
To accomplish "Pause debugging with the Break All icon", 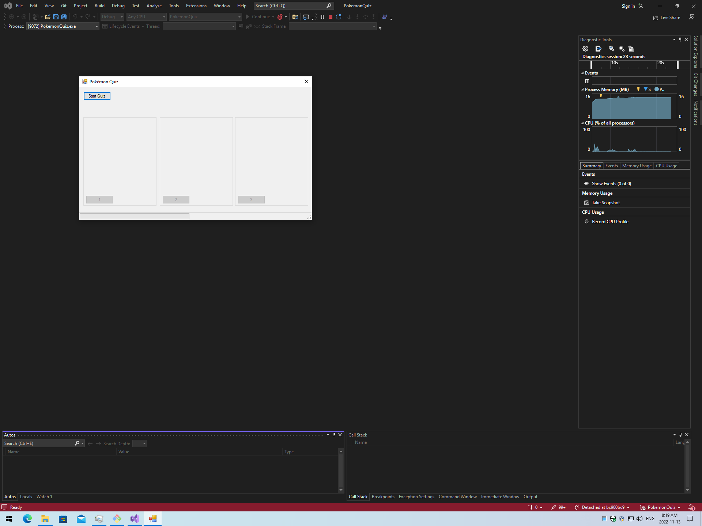I will [x=322, y=17].
